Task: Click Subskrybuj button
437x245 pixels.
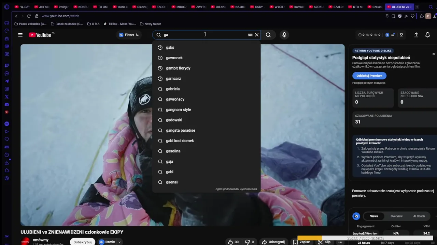Action: (83, 242)
